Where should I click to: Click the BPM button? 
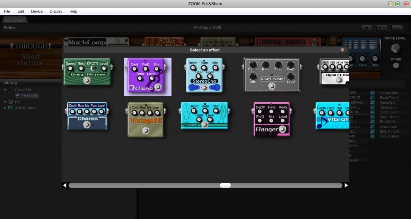(381, 28)
